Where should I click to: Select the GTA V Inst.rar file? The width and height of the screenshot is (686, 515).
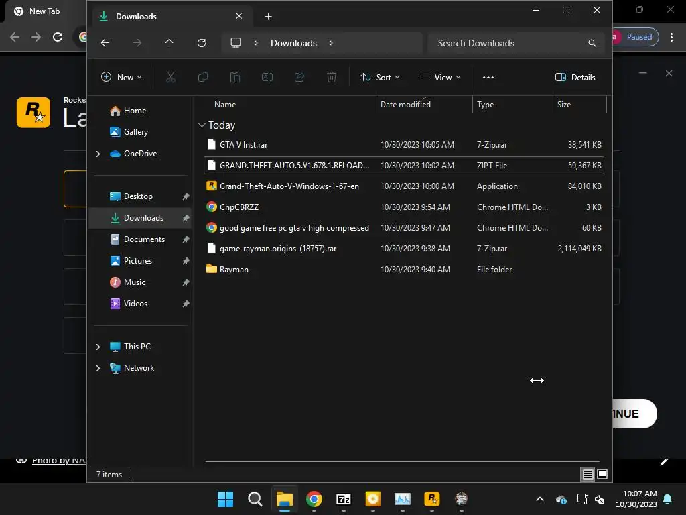tap(403, 145)
